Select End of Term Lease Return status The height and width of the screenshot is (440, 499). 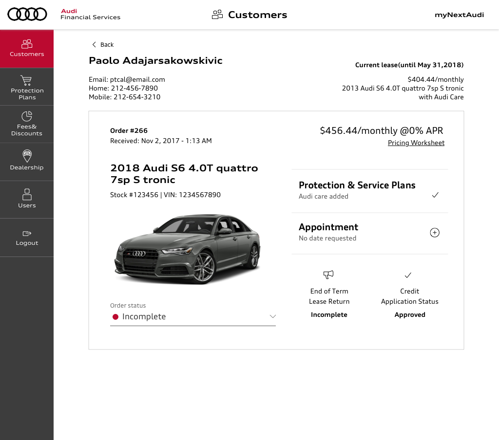pos(329,294)
